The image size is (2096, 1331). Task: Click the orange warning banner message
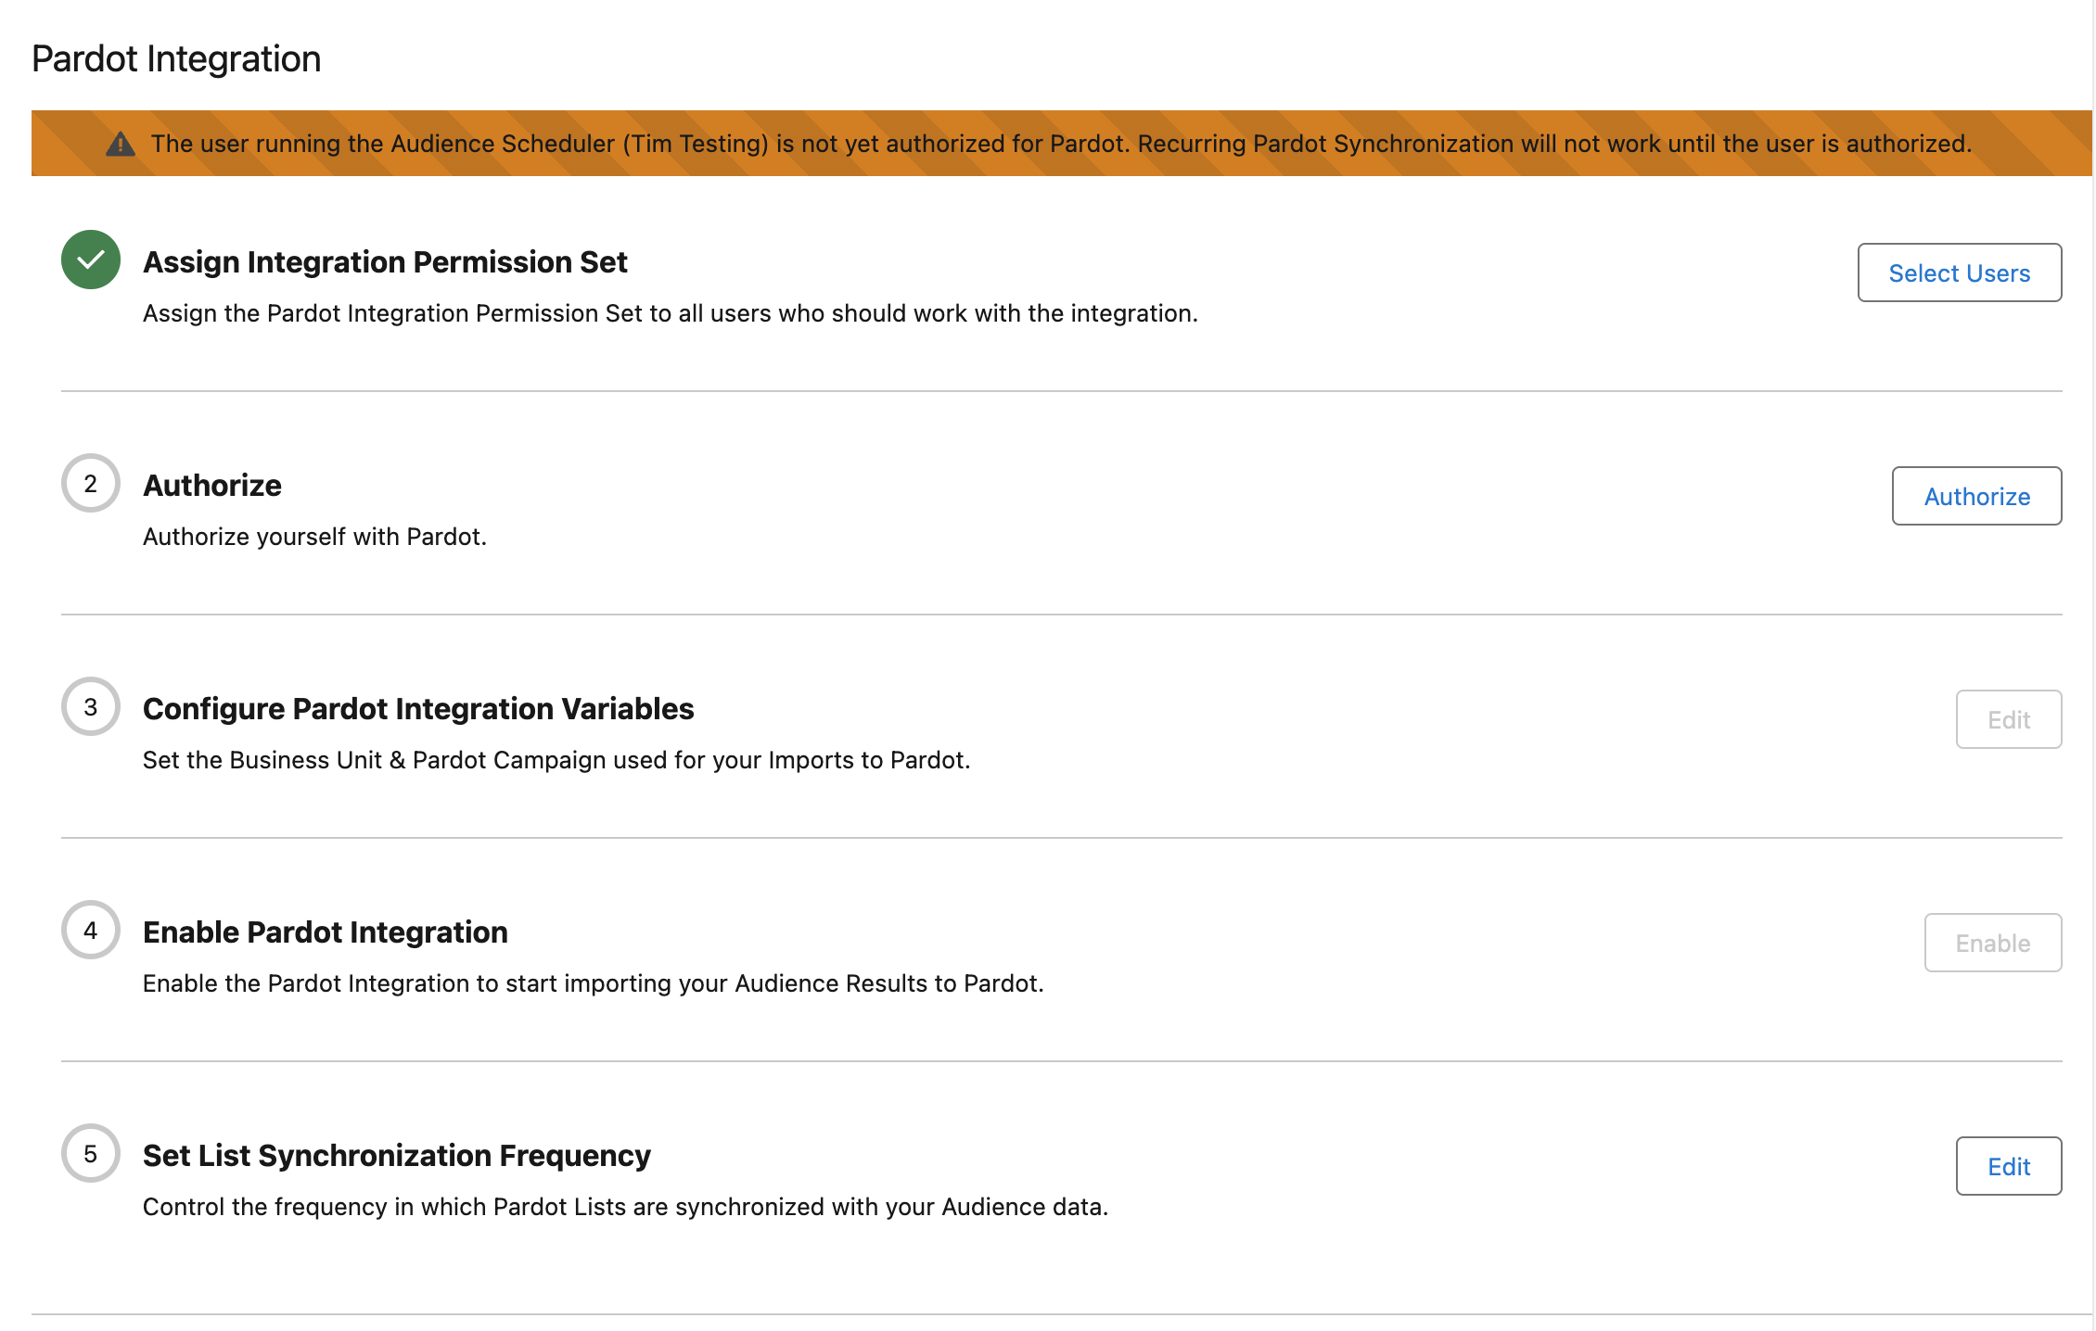coord(1061,144)
